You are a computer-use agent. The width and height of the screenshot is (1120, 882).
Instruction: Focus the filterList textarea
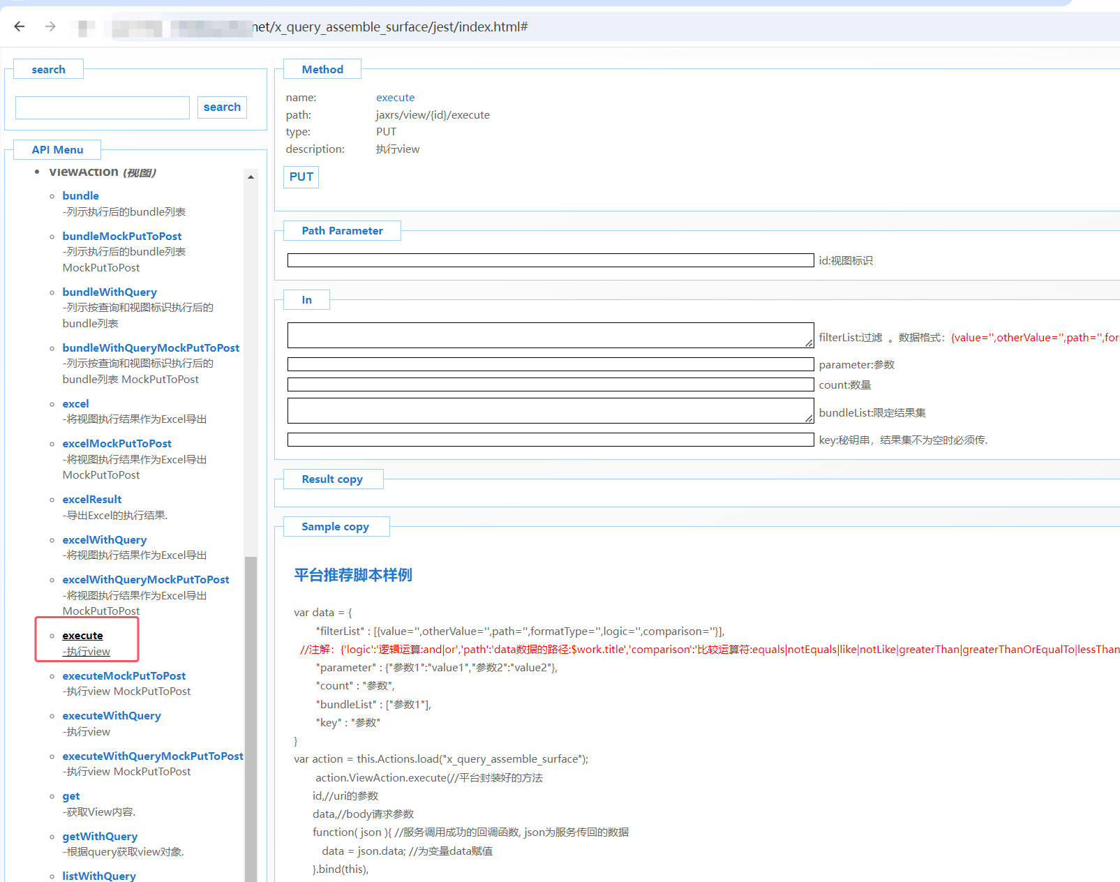(x=551, y=335)
